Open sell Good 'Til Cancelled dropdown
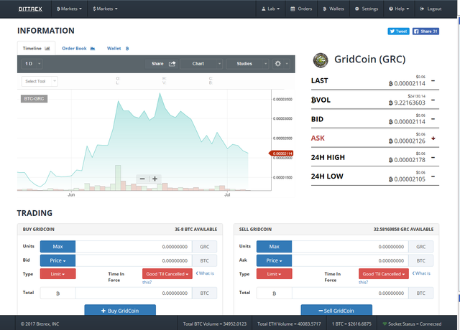Screen dimensions: 460x330 [x=385, y=274]
